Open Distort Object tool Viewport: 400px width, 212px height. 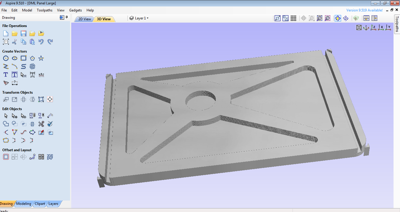41,99
